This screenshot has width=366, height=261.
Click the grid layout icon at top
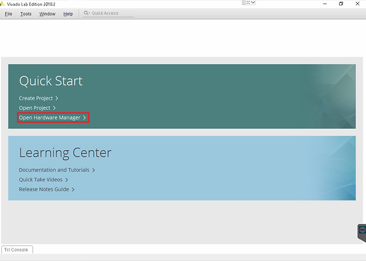[244, 2]
